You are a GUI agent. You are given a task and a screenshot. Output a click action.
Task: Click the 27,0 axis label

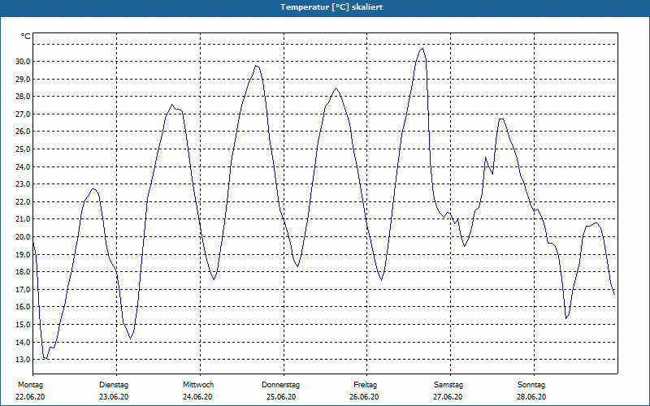(23, 114)
